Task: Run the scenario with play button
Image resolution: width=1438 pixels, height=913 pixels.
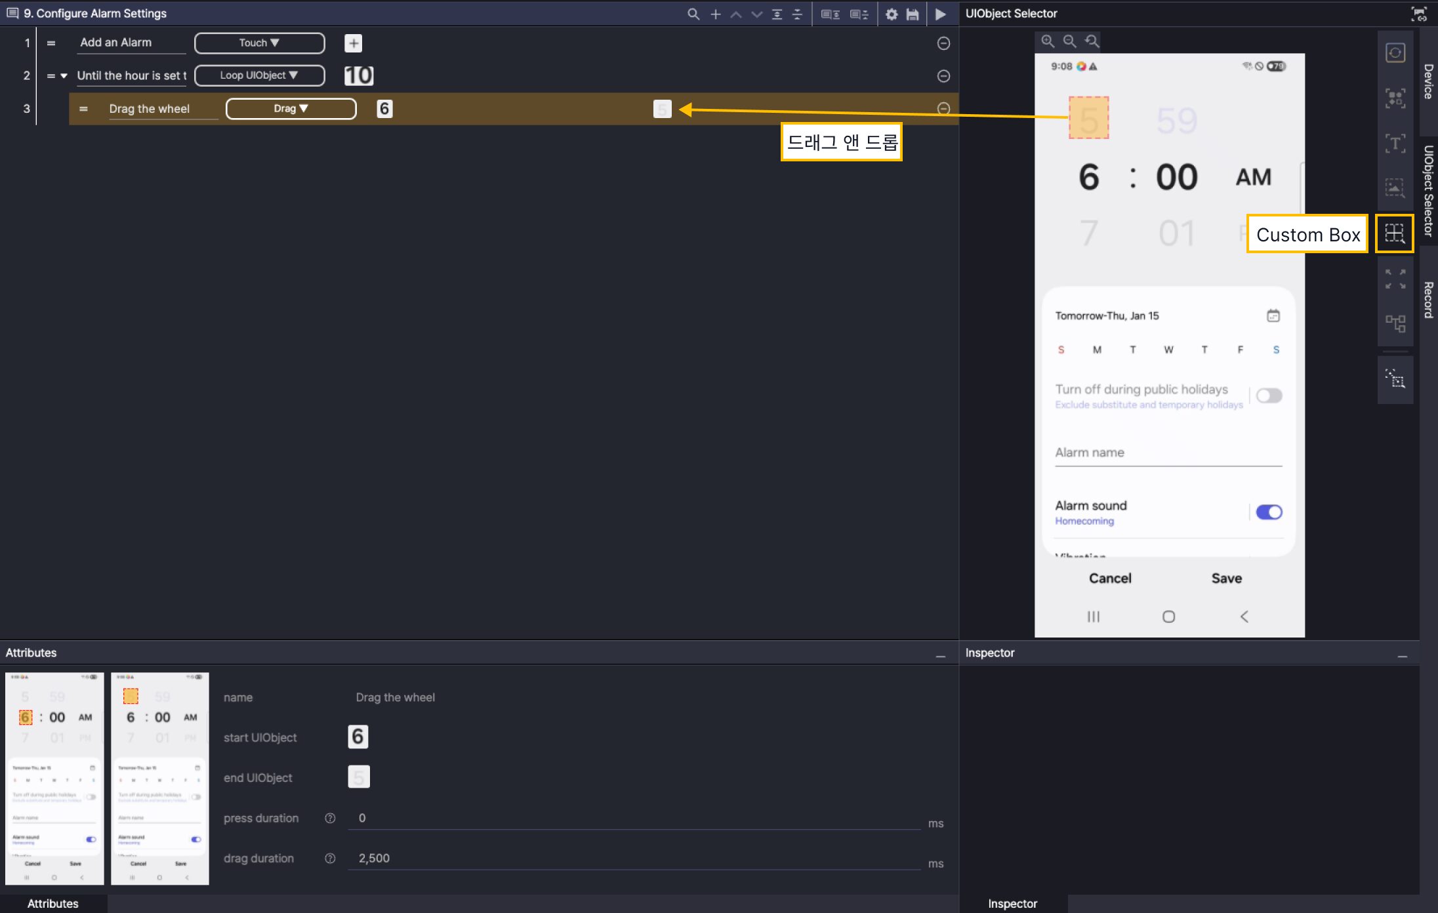Action: pos(940,14)
